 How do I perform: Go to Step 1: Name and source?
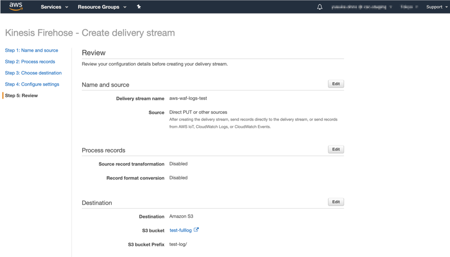32,50
